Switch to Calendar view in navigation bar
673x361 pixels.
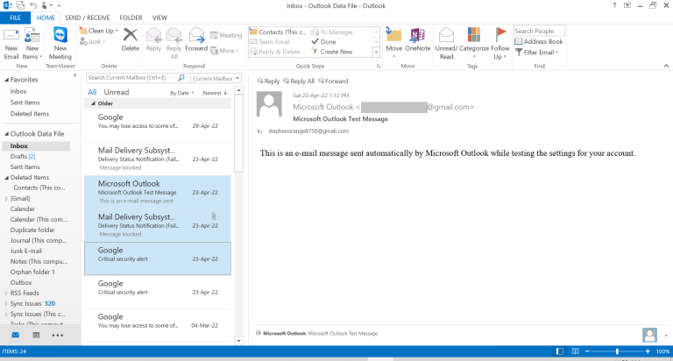click(36, 335)
